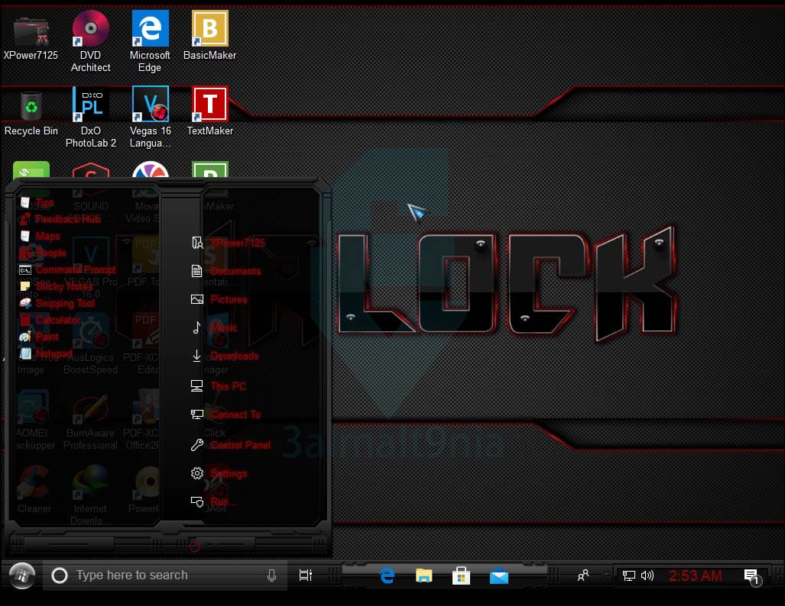Open the Run... dialog entry
This screenshot has width=785, height=606.
(x=214, y=501)
